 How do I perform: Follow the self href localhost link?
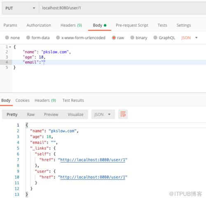pos(93,160)
